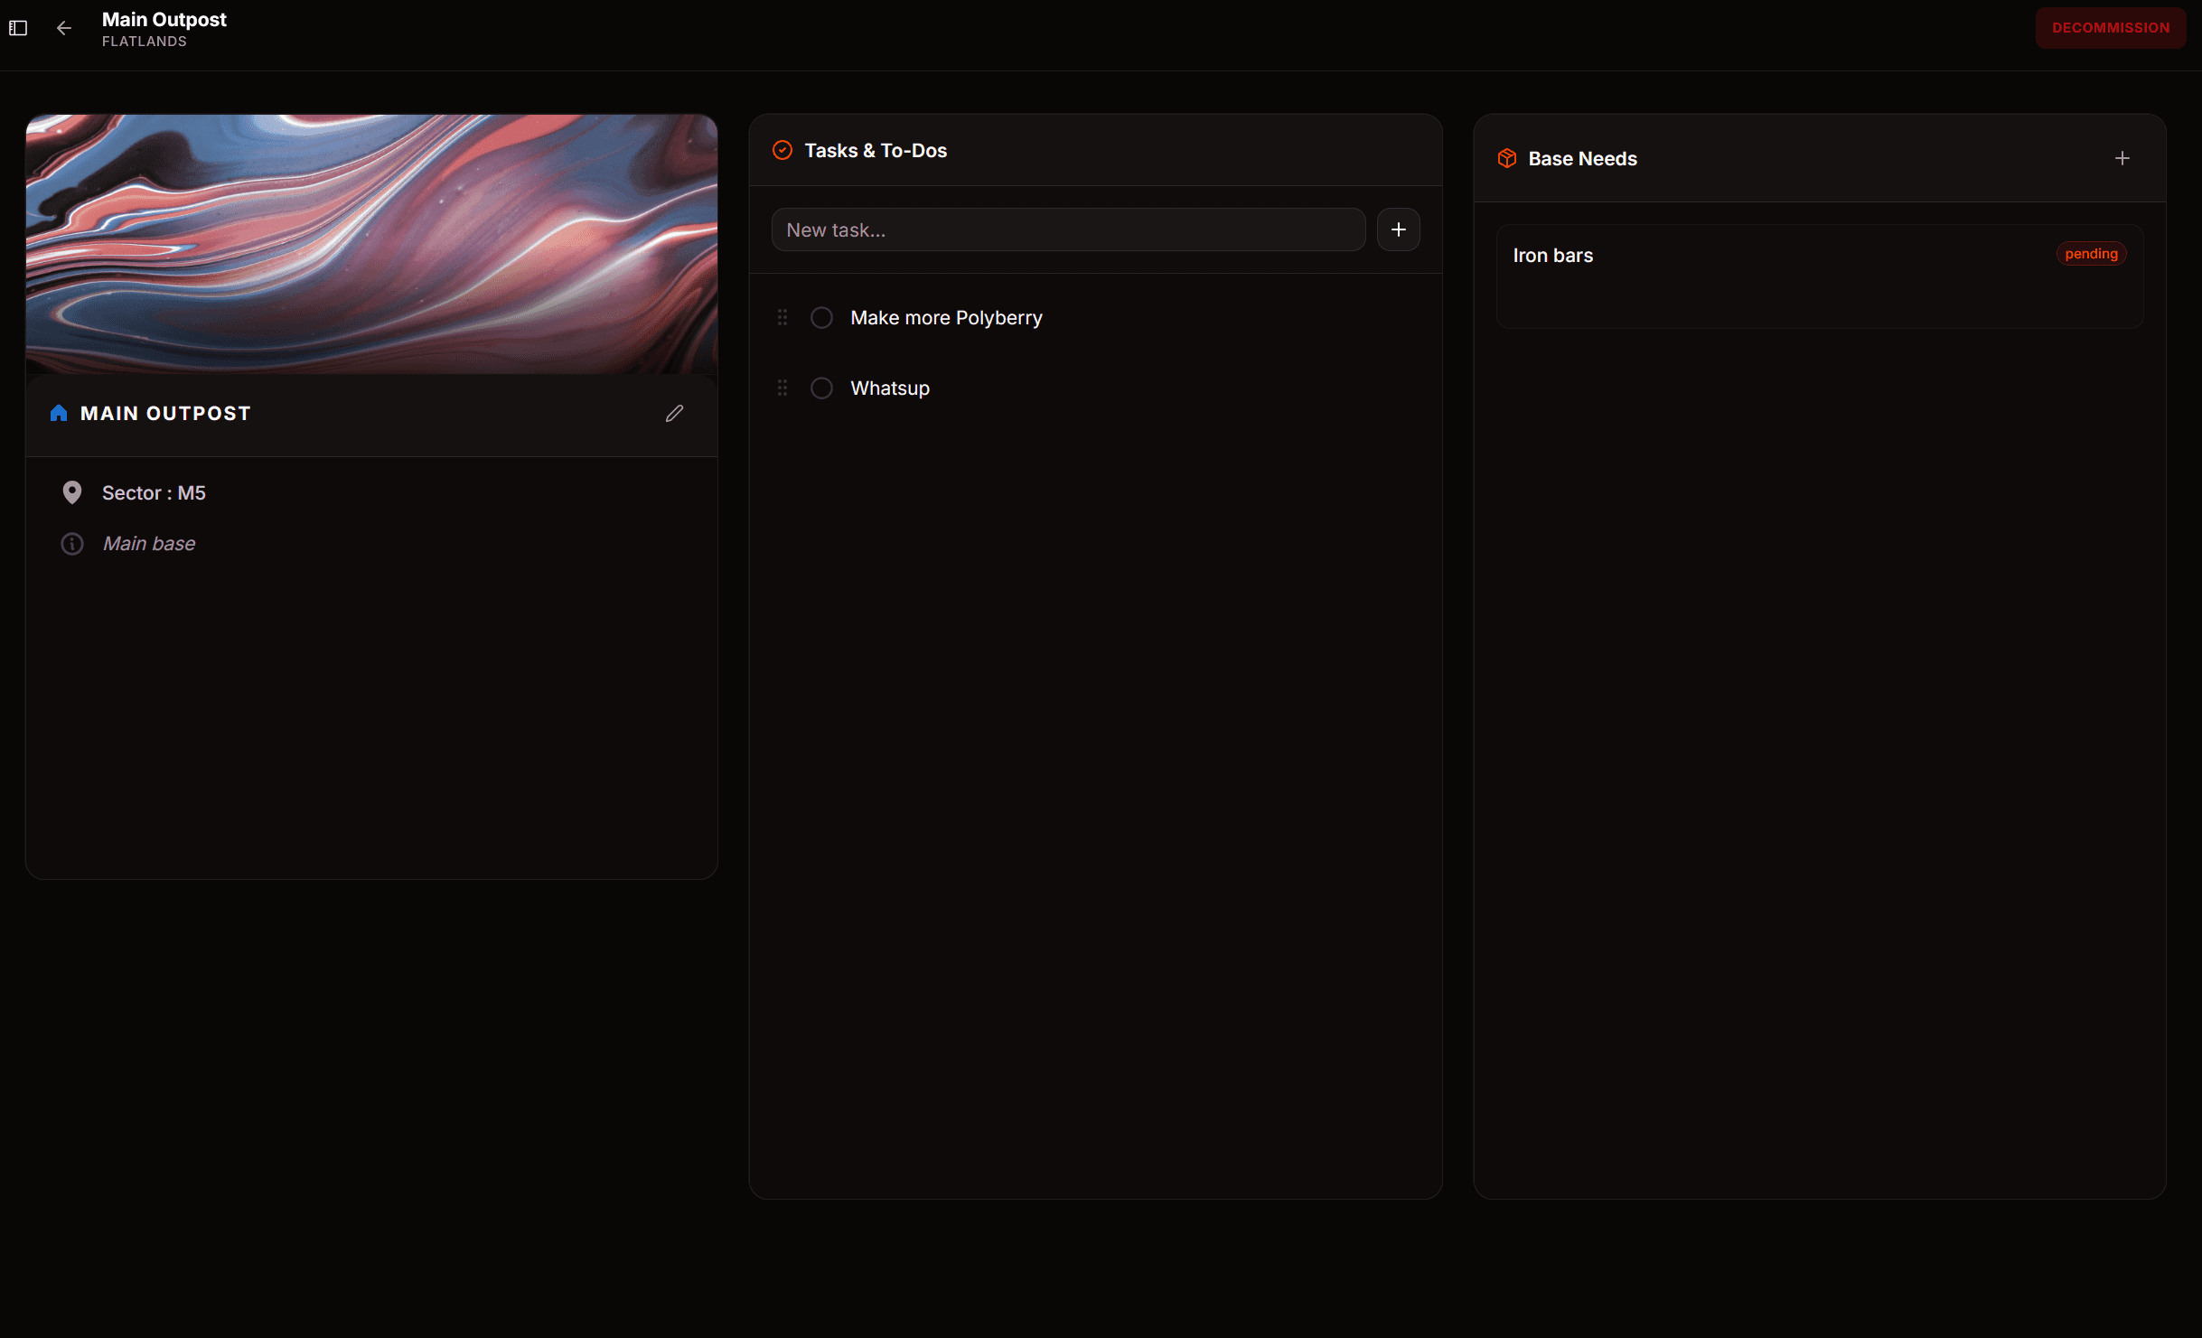Click the Base Needs box icon
This screenshot has width=2202, height=1338.
coord(1506,159)
